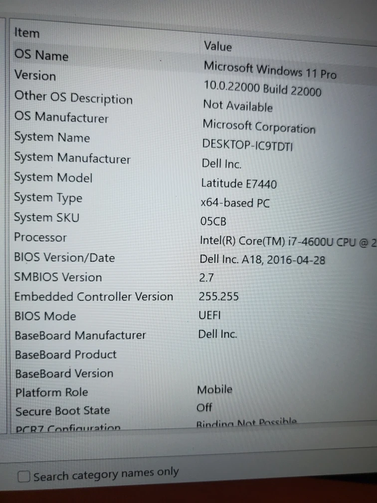This screenshot has width=377, height=503.
Task: Click the Value column header
Action: pyautogui.click(x=218, y=46)
